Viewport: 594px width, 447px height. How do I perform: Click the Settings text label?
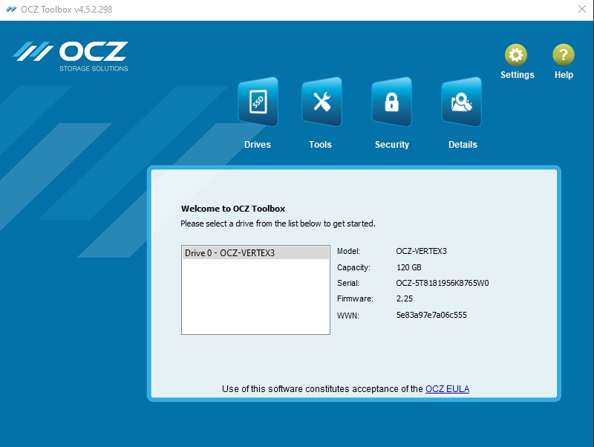pyautogui.click(x=517, y=74)
